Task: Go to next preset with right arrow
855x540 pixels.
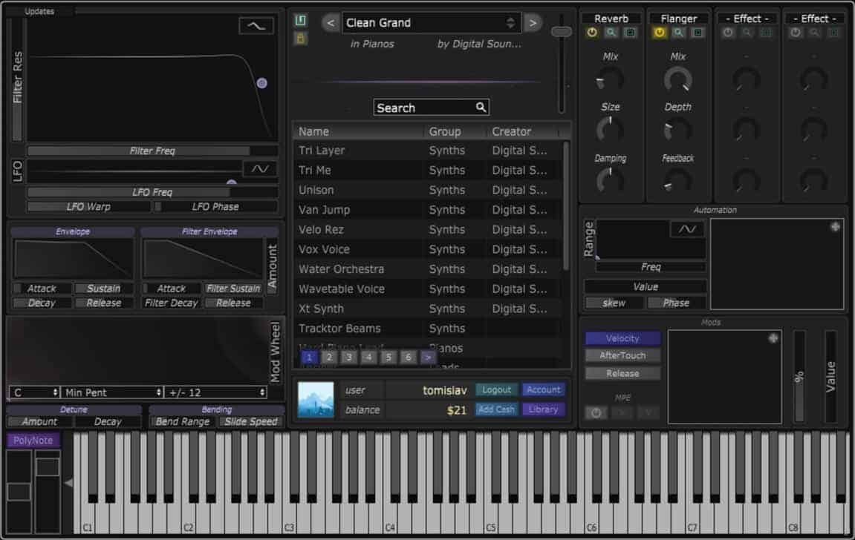Action: click(x=533, y=23)
